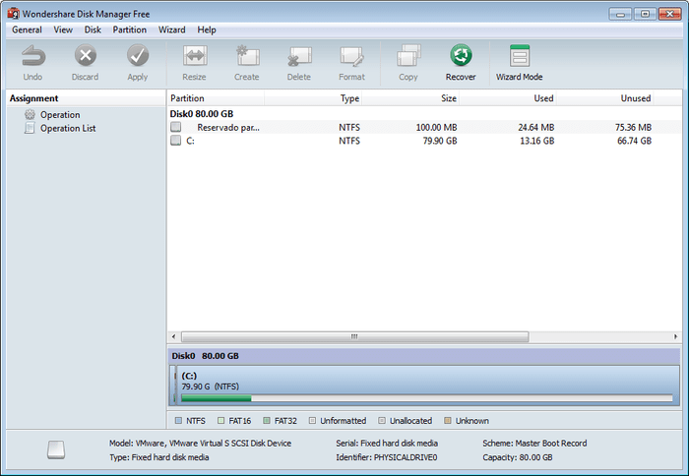689x476 pixels.
Task: Click the Serial: Fixed hard disk media text
Action: click(x=387, y=444)
